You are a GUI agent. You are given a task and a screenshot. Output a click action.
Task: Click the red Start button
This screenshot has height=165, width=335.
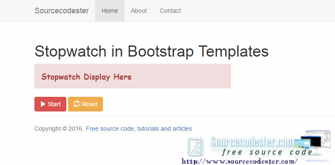click(50, 104)
